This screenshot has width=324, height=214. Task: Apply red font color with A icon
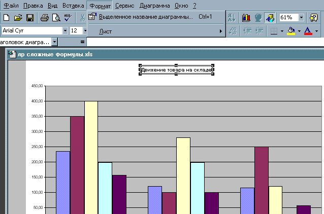(308, 31)
